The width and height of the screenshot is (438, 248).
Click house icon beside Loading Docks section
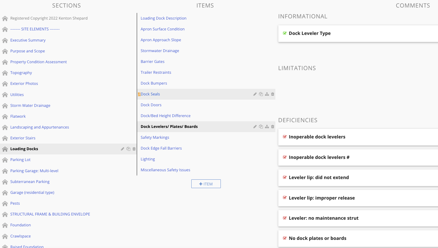[x=5, y=149]
